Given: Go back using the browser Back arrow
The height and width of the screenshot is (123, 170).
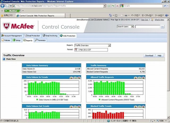Looking at the screenshot, I should (3, 6).
